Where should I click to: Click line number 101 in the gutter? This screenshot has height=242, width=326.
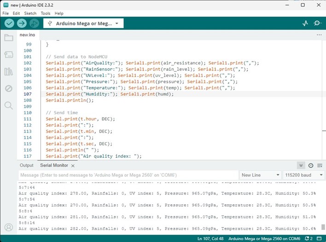click(28, 57)
